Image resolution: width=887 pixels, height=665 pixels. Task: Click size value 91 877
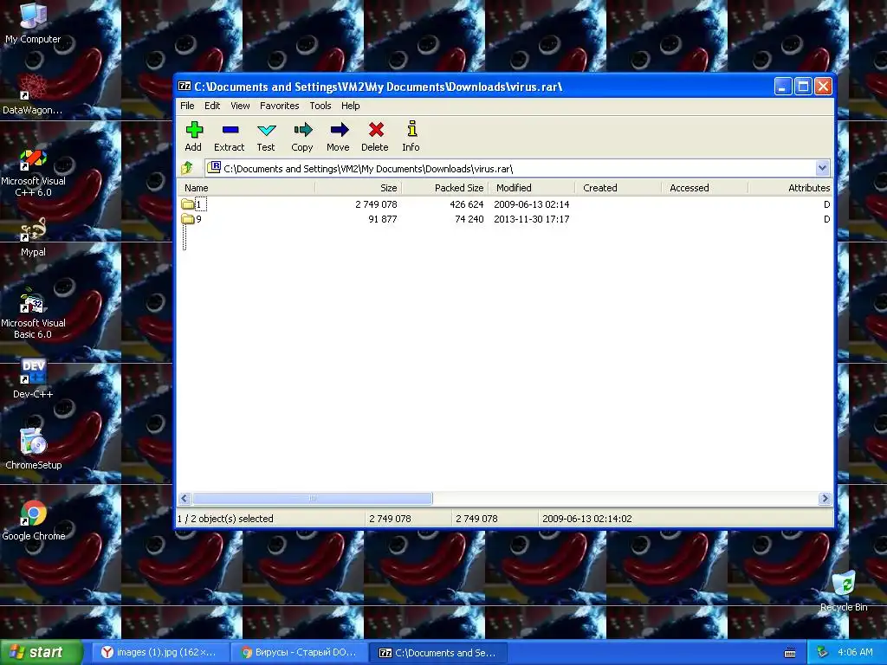[x=382, y=219]
